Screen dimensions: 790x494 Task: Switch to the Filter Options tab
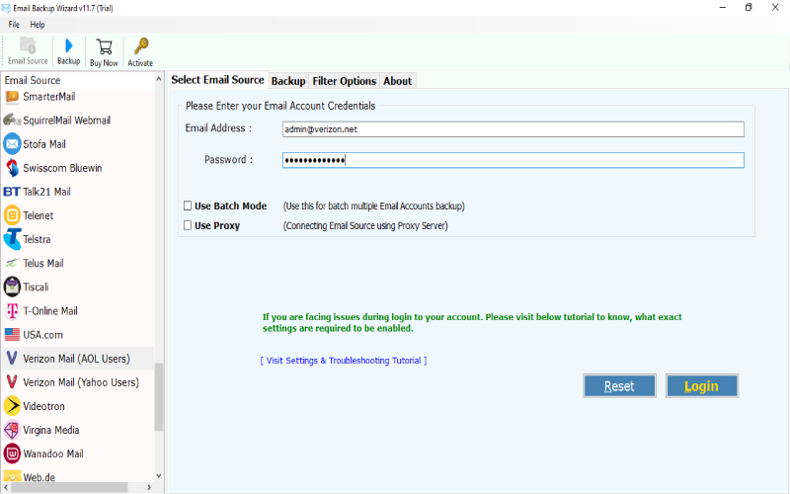pos(344,81)
